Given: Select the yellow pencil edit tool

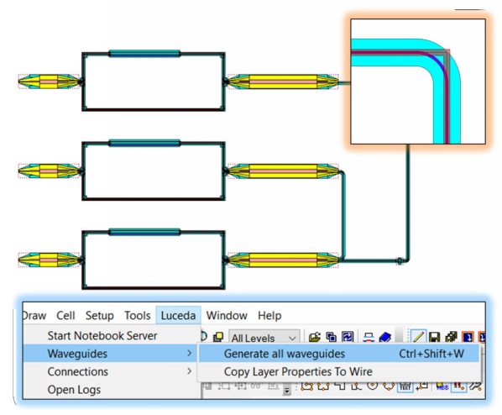Looking at the screenshot, I should [x=418, y=337].
